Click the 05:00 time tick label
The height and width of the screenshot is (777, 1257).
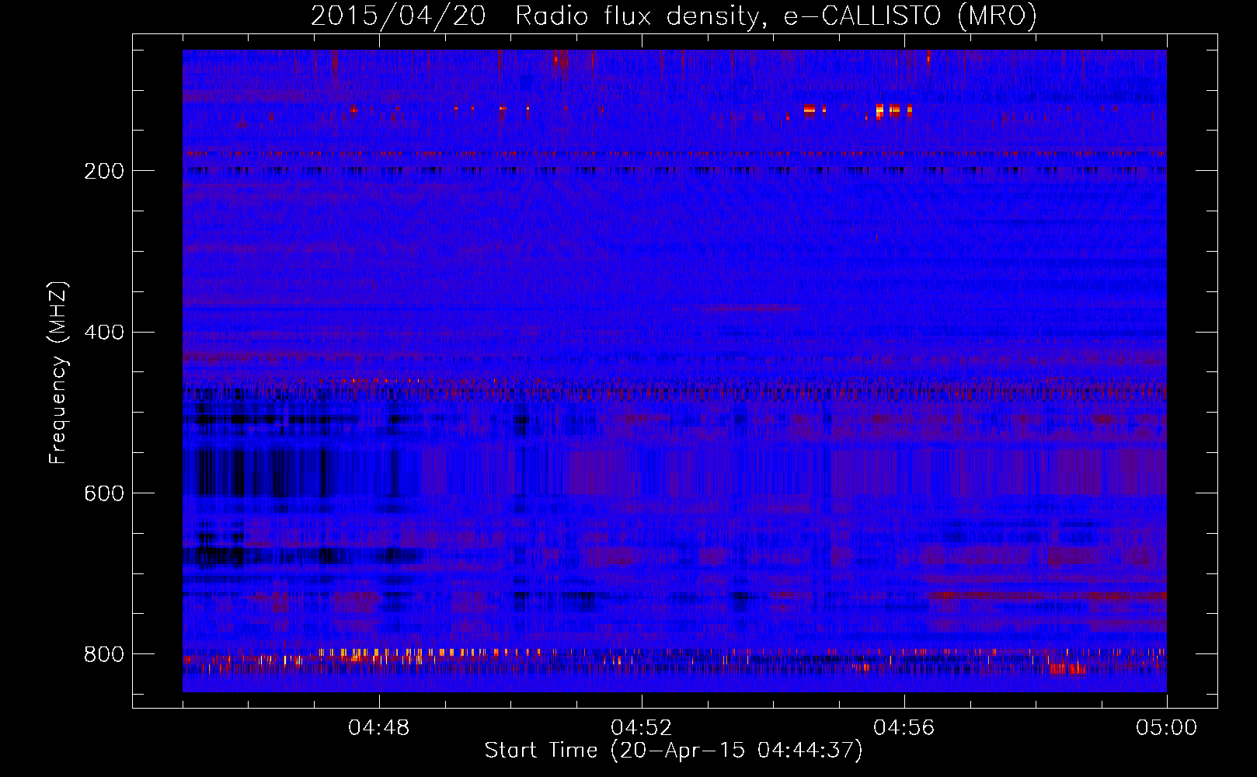coord(1167,728)
